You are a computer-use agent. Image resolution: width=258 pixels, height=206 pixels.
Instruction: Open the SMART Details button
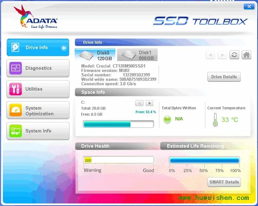(224, 182)
